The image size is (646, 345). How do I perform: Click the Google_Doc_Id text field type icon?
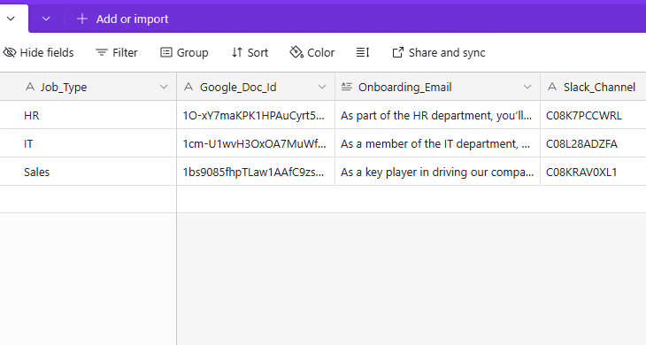point(188,87)
